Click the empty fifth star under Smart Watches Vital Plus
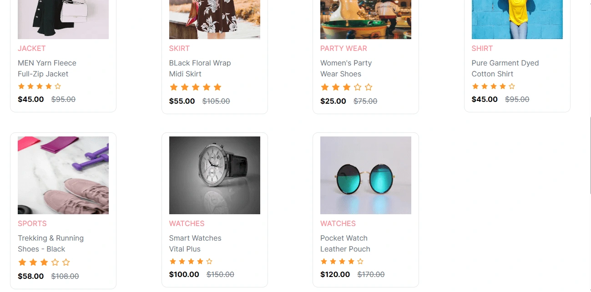The image size is (591, 292). 209,262
